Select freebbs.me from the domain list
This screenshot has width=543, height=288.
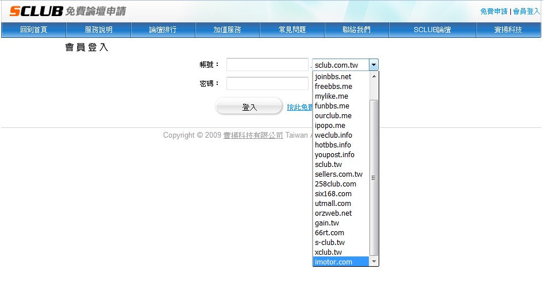341,86
